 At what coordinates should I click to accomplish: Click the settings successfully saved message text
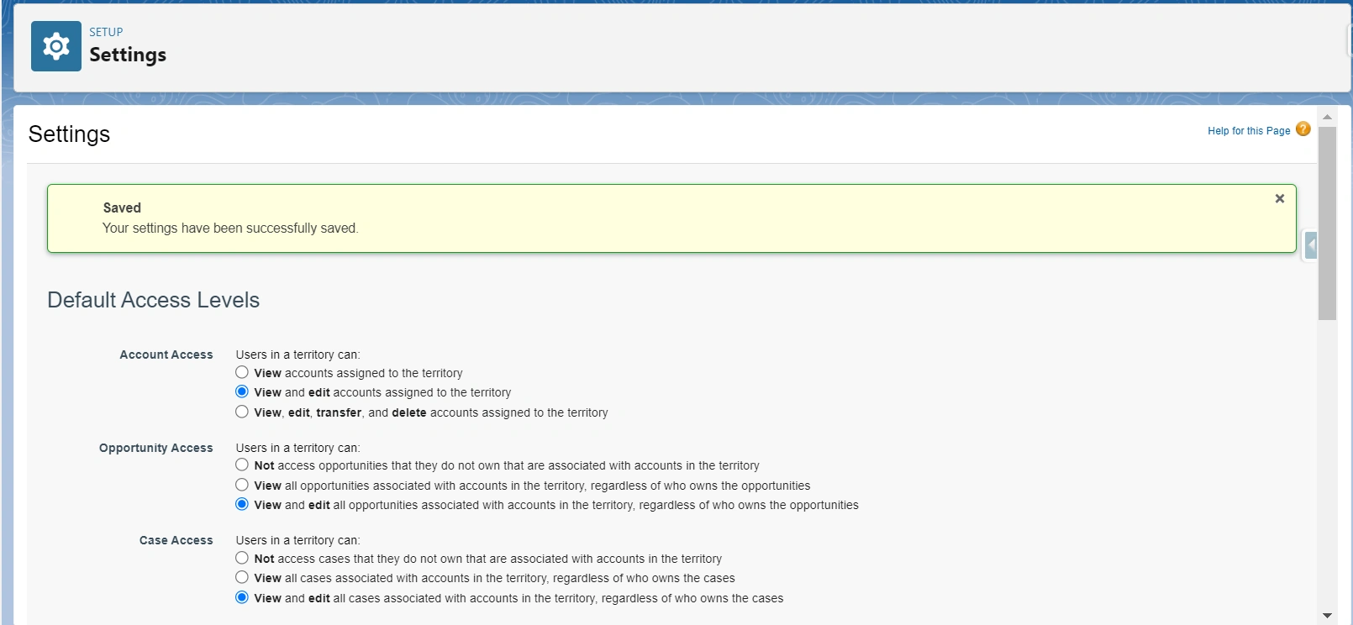coord(230,228)
